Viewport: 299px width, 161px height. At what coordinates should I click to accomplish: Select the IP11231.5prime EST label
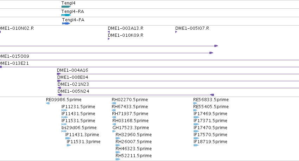click(x=78, y=107)
